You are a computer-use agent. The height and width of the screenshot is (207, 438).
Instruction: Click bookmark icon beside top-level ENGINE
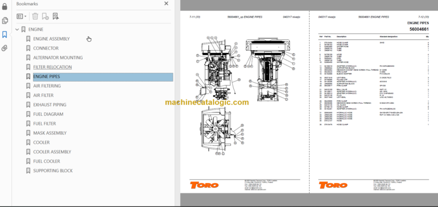(x=23, y=29)
